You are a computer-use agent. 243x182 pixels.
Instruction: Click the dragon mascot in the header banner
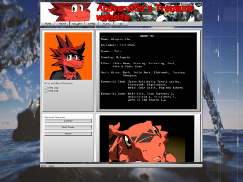click(x=70, y=12)
